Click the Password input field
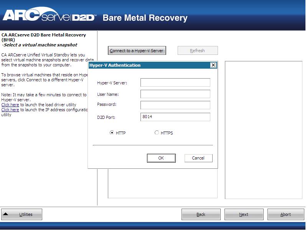The image size is (307, 232). (x=175, y=105)
